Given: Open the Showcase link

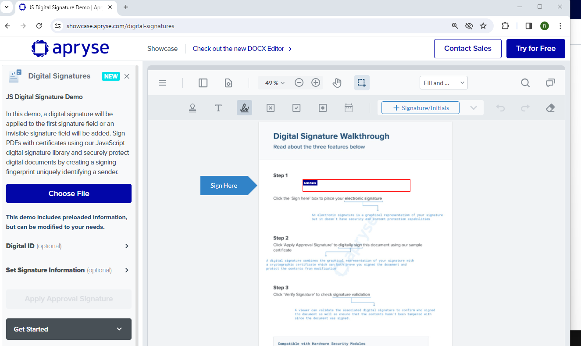Looking at the screenshot, I should tap(162, 49).
